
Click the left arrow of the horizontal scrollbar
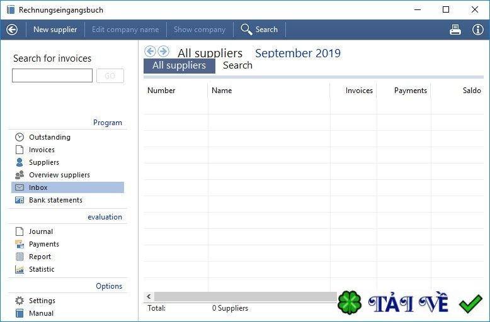(149, 297)
